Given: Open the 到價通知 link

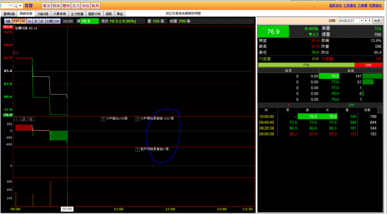Looking at the screenshot, I should 375,5.
